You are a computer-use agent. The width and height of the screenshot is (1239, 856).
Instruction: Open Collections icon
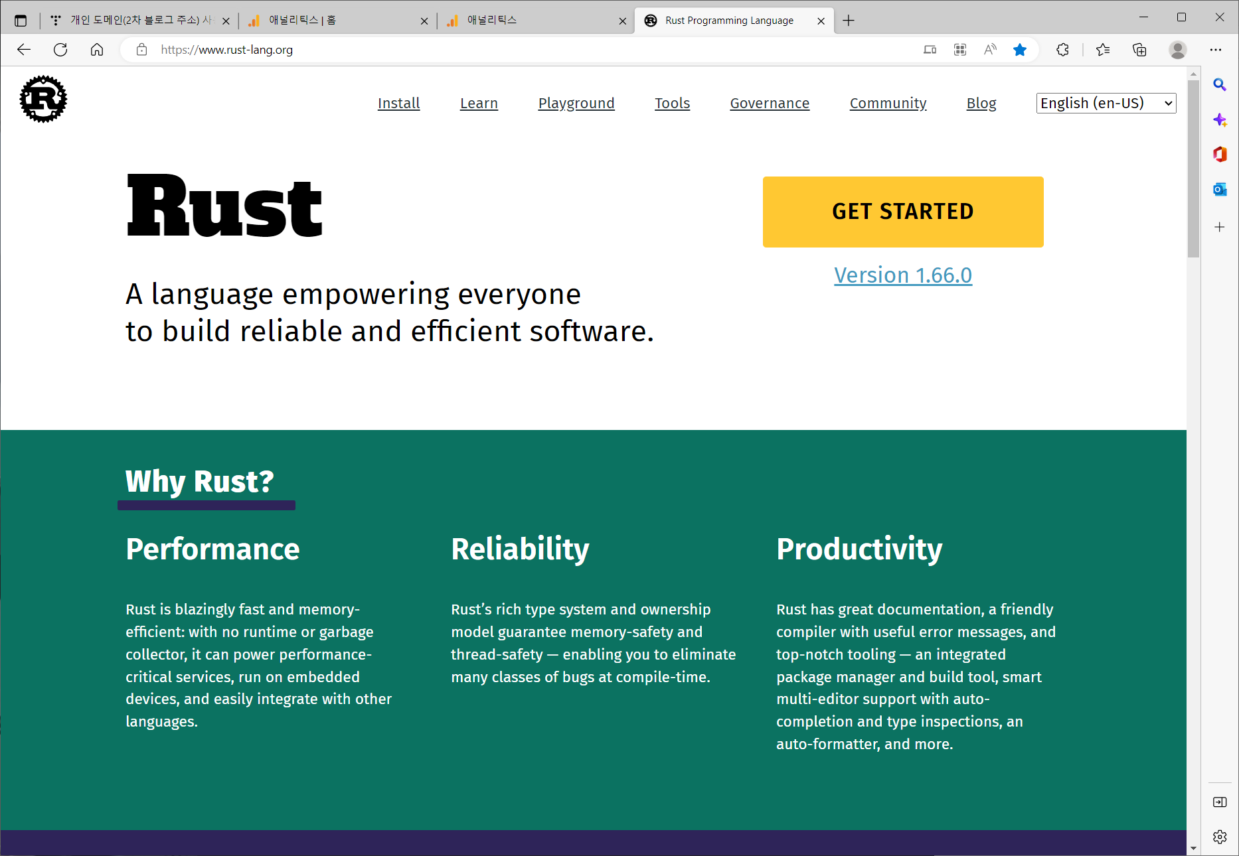(1139, 50)
